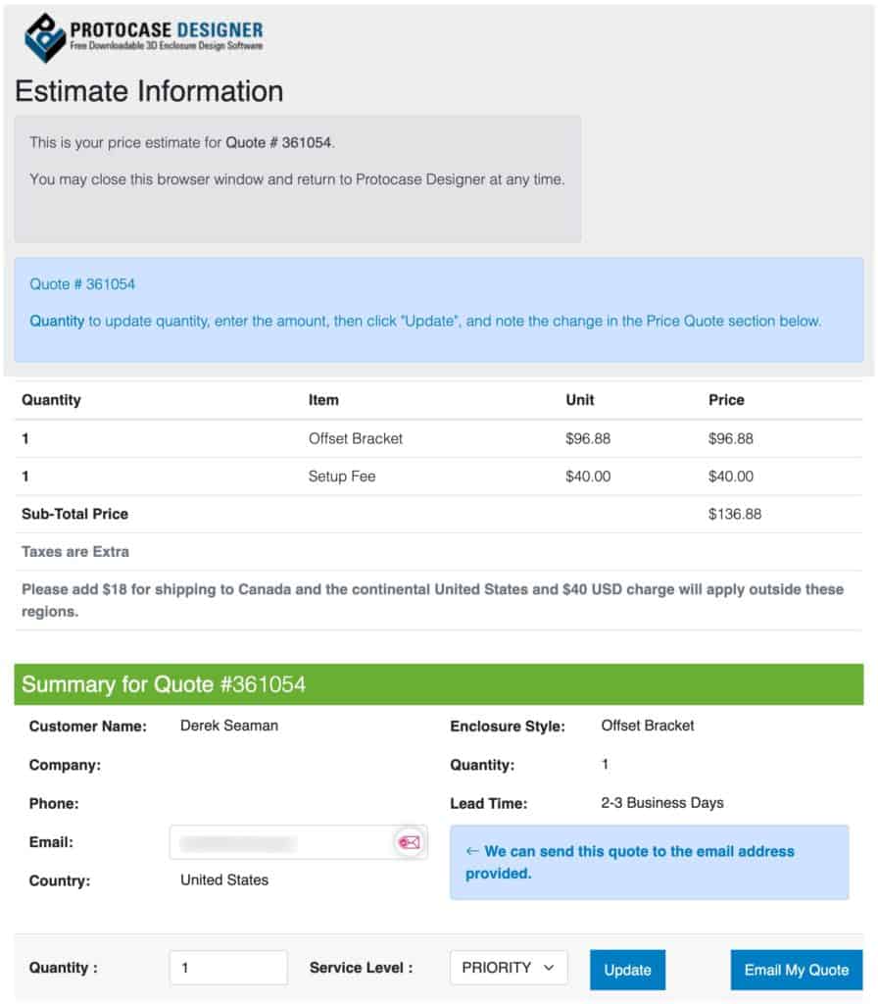
Task: Click the Unit column header
Action: pyautogui.click(x=580, y=400)
